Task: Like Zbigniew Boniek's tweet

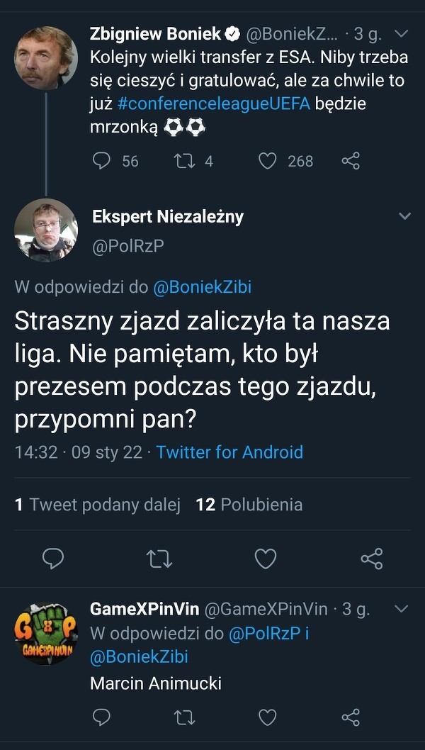Action: coord(267,161)
